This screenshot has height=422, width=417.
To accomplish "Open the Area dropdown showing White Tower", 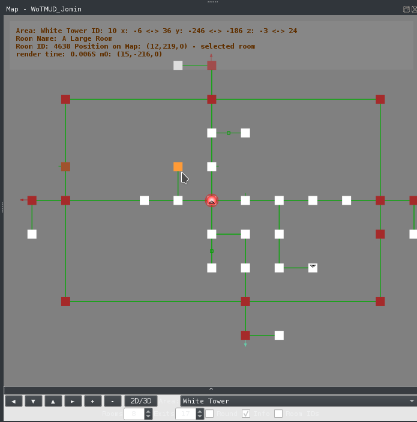I will click(298, 401).
